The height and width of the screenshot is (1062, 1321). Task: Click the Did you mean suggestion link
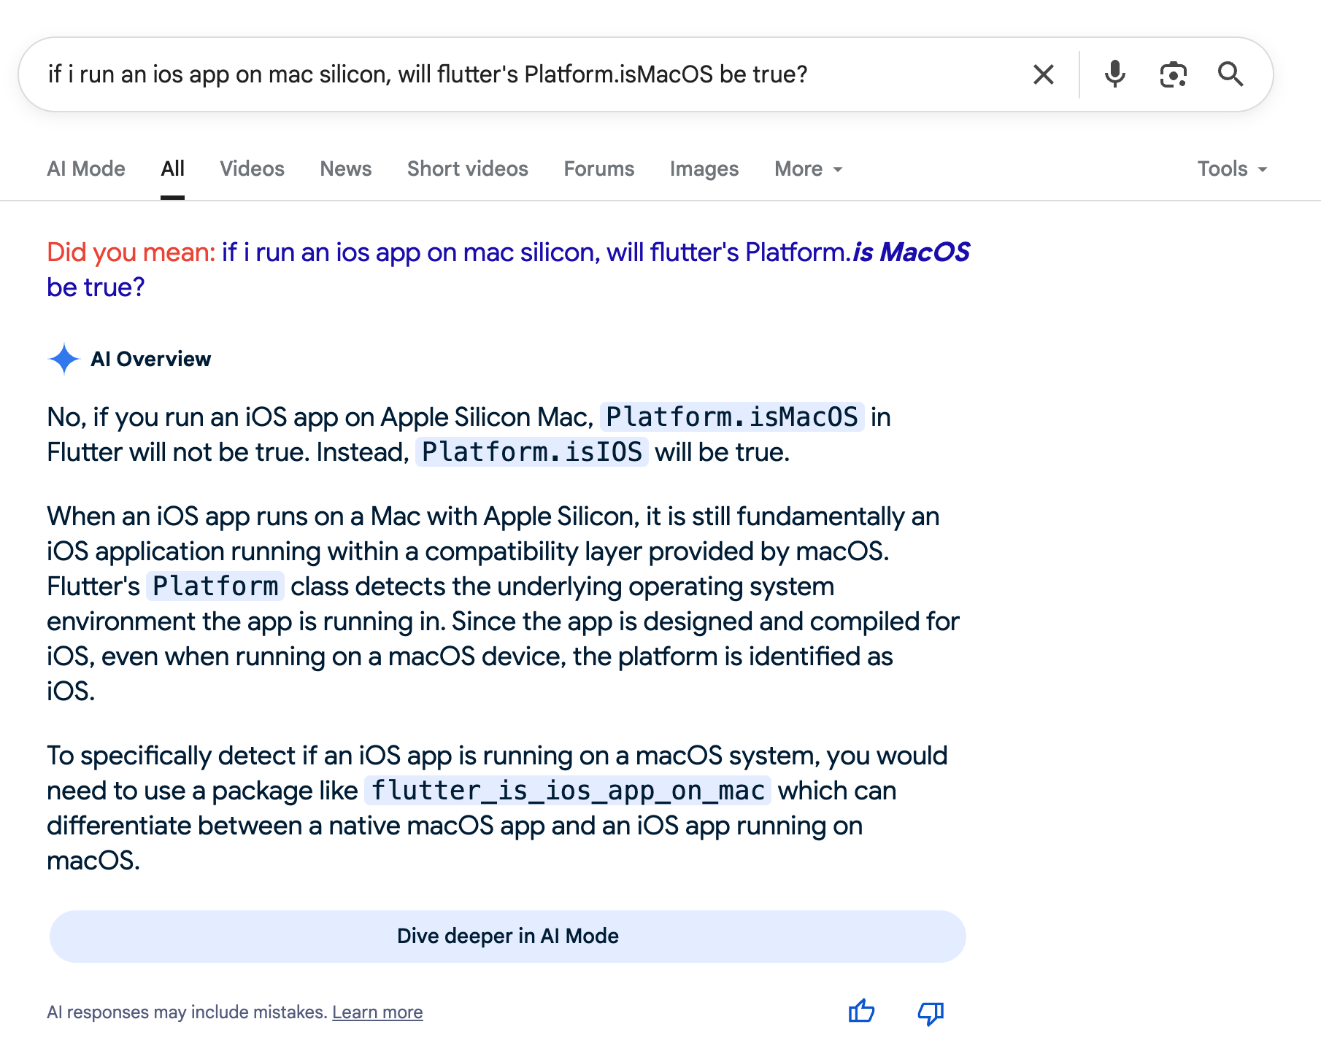[508, 270]
